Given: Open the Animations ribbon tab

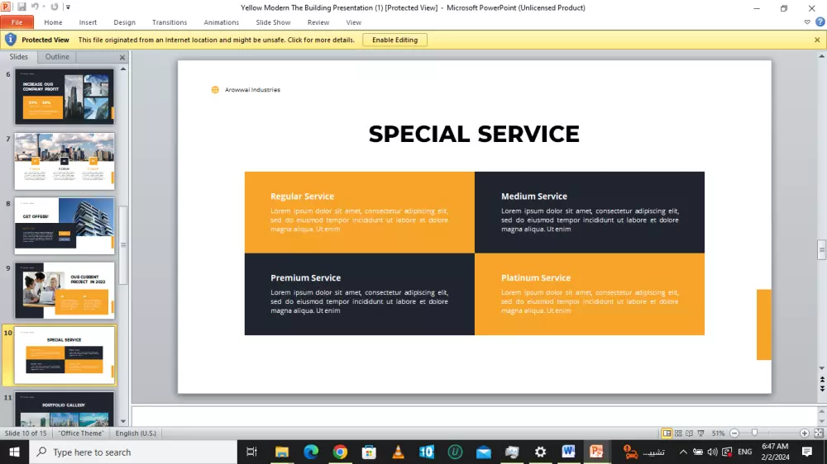Looking at the screenshot, I should point(222,22).
